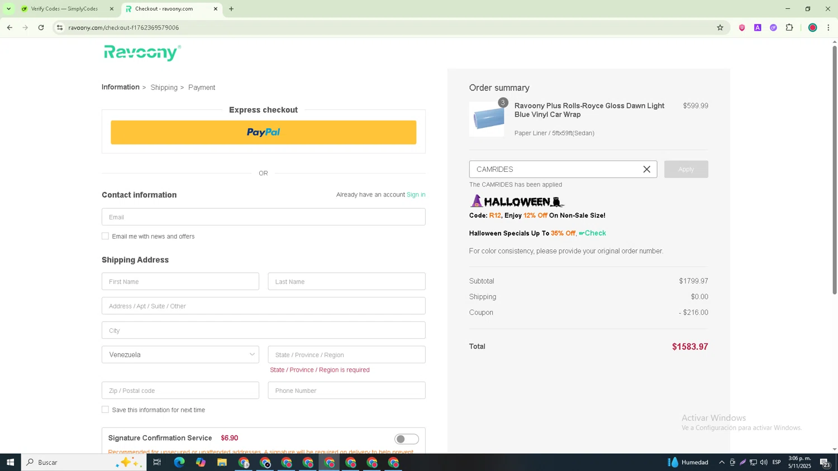
Task: Go back with the browser back arrow
Action: coord(9,27)
